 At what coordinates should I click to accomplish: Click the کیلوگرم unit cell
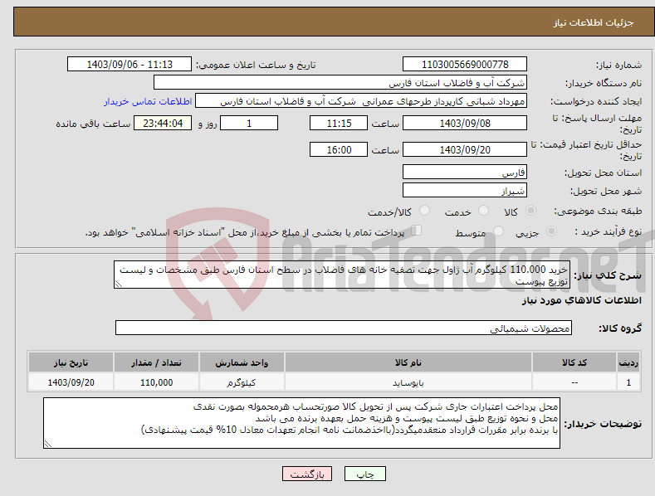(242, 382)
